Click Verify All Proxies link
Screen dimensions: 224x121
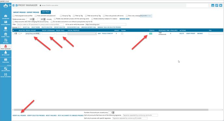click(19, 115)
